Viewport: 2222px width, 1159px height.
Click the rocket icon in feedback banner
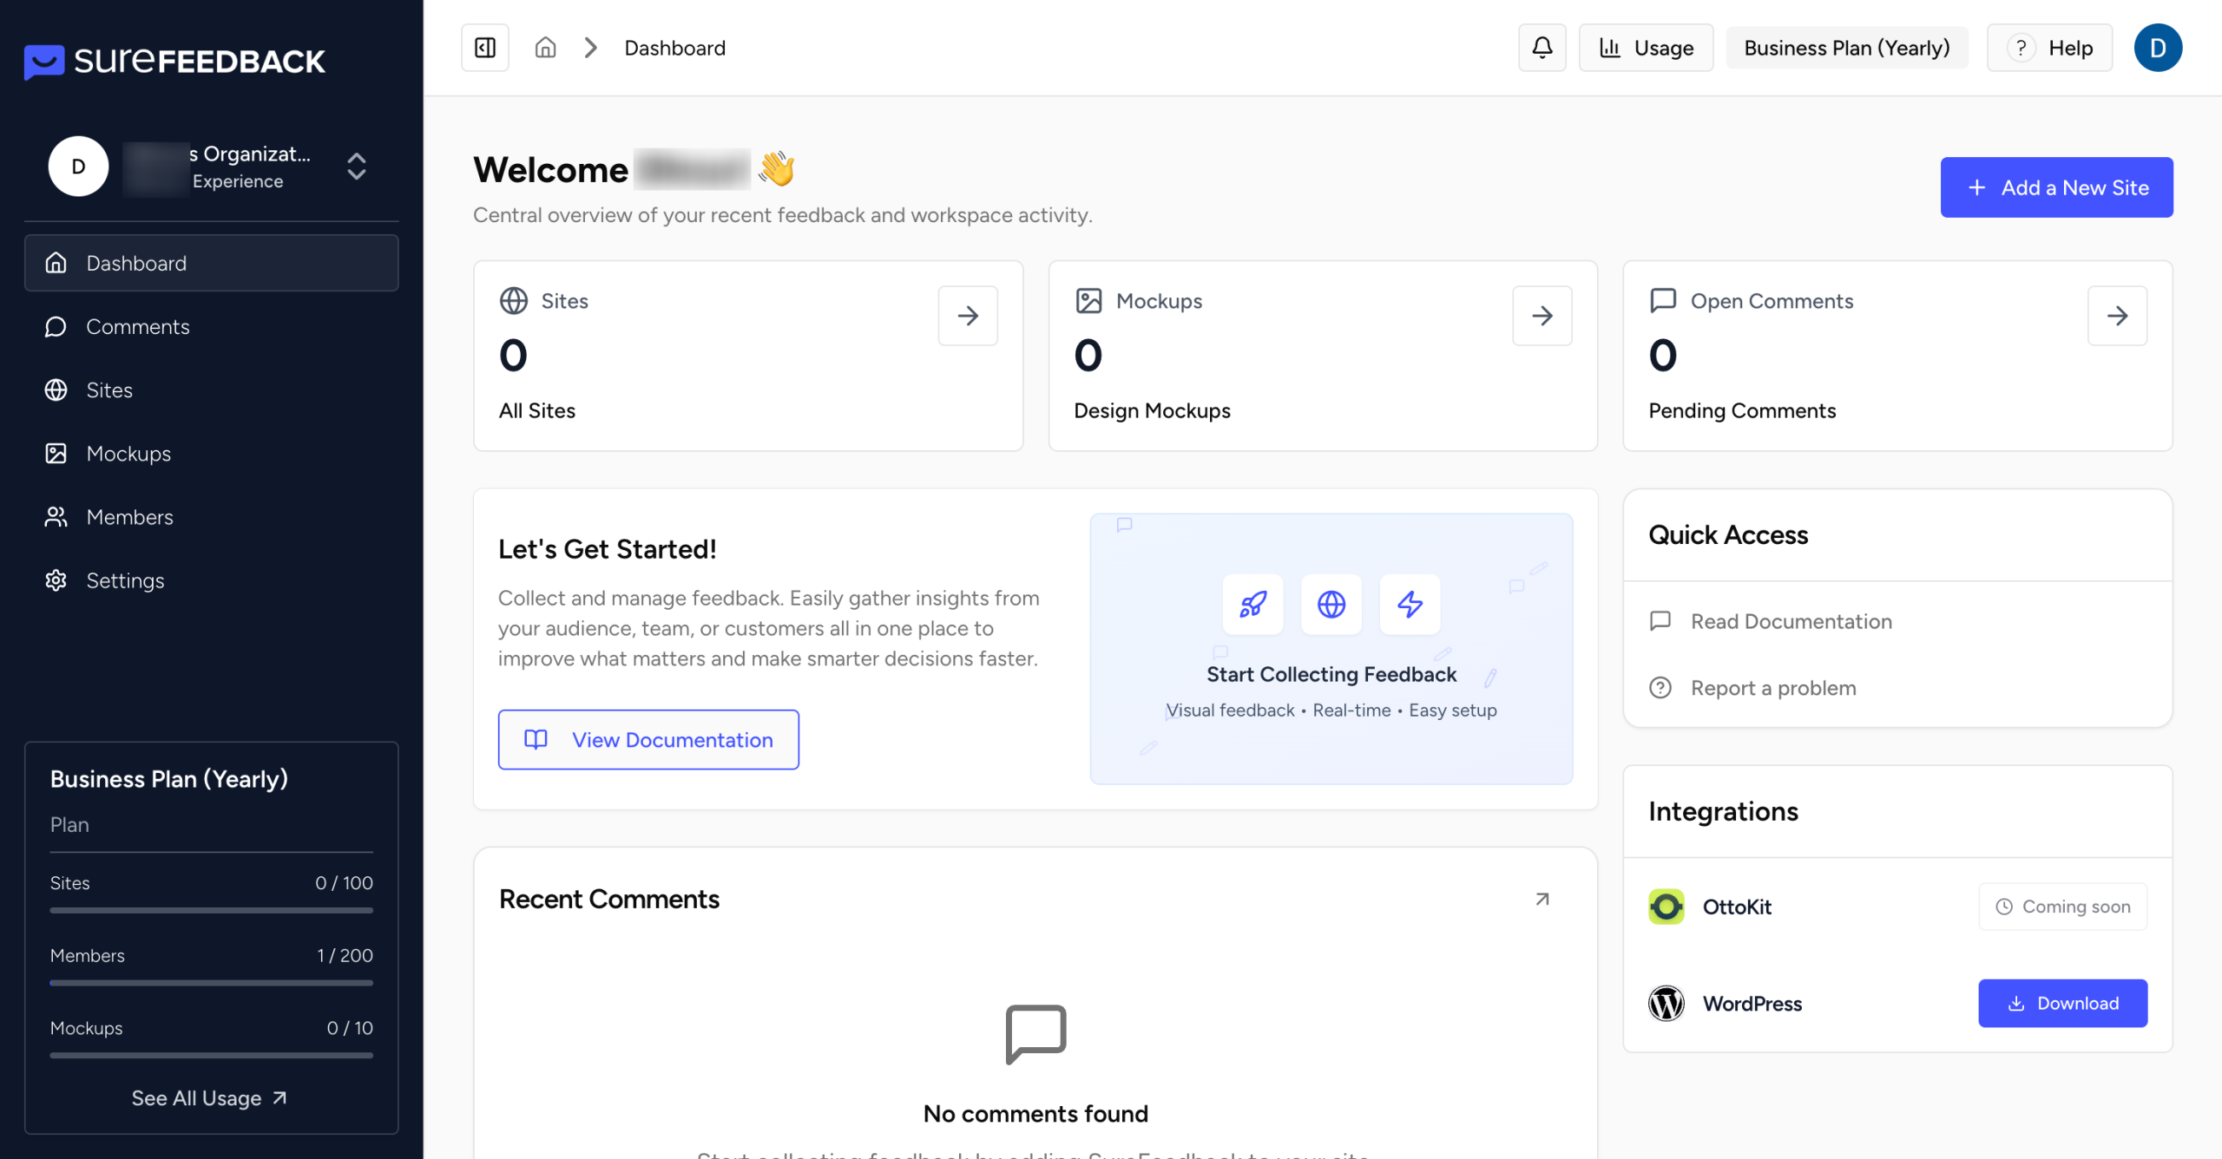click(x=1252, y=604)
